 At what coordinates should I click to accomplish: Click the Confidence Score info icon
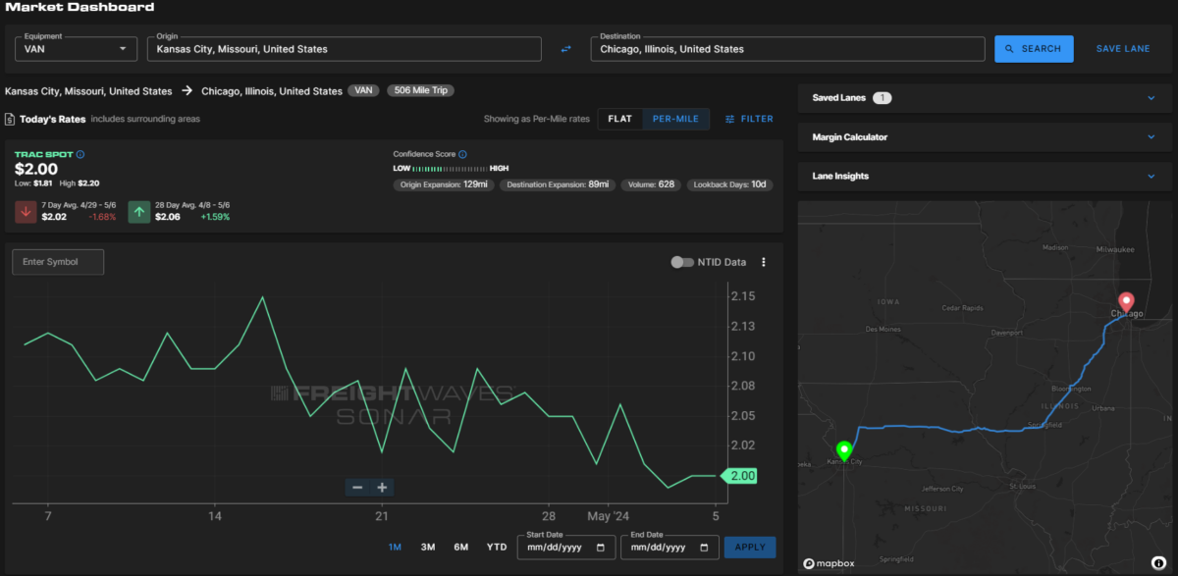(x=462, y=154)
